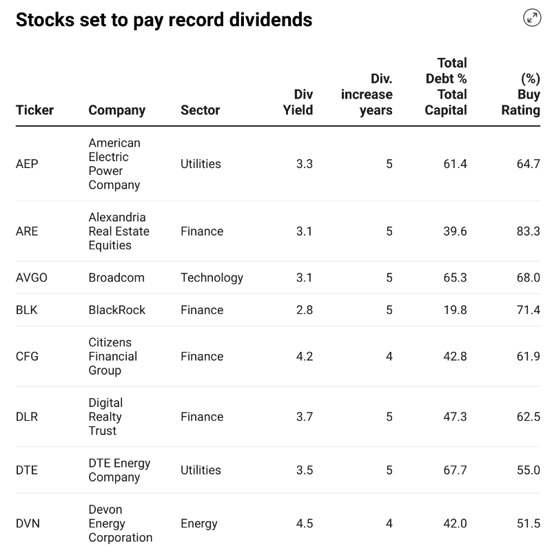Click Alexandria Real Estate Equities
Viewport: 554px width, 553px height.
pos(119,231)
